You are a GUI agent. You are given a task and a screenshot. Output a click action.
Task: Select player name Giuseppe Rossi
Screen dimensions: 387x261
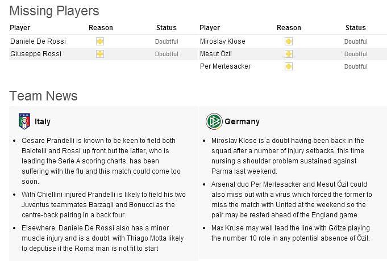36,54
